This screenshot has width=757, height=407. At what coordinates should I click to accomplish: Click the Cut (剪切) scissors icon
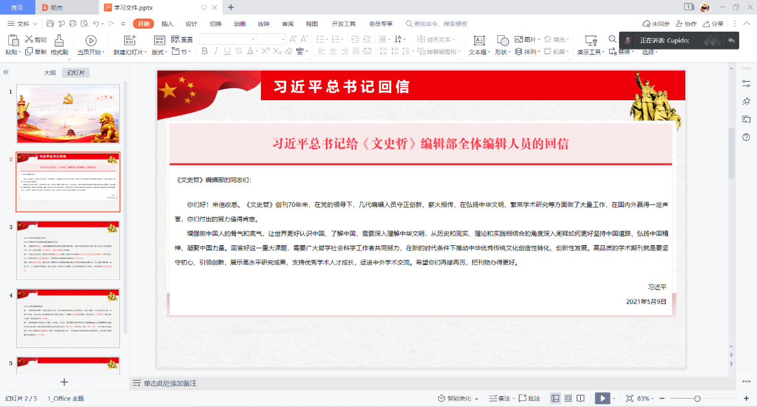(29, 39)
